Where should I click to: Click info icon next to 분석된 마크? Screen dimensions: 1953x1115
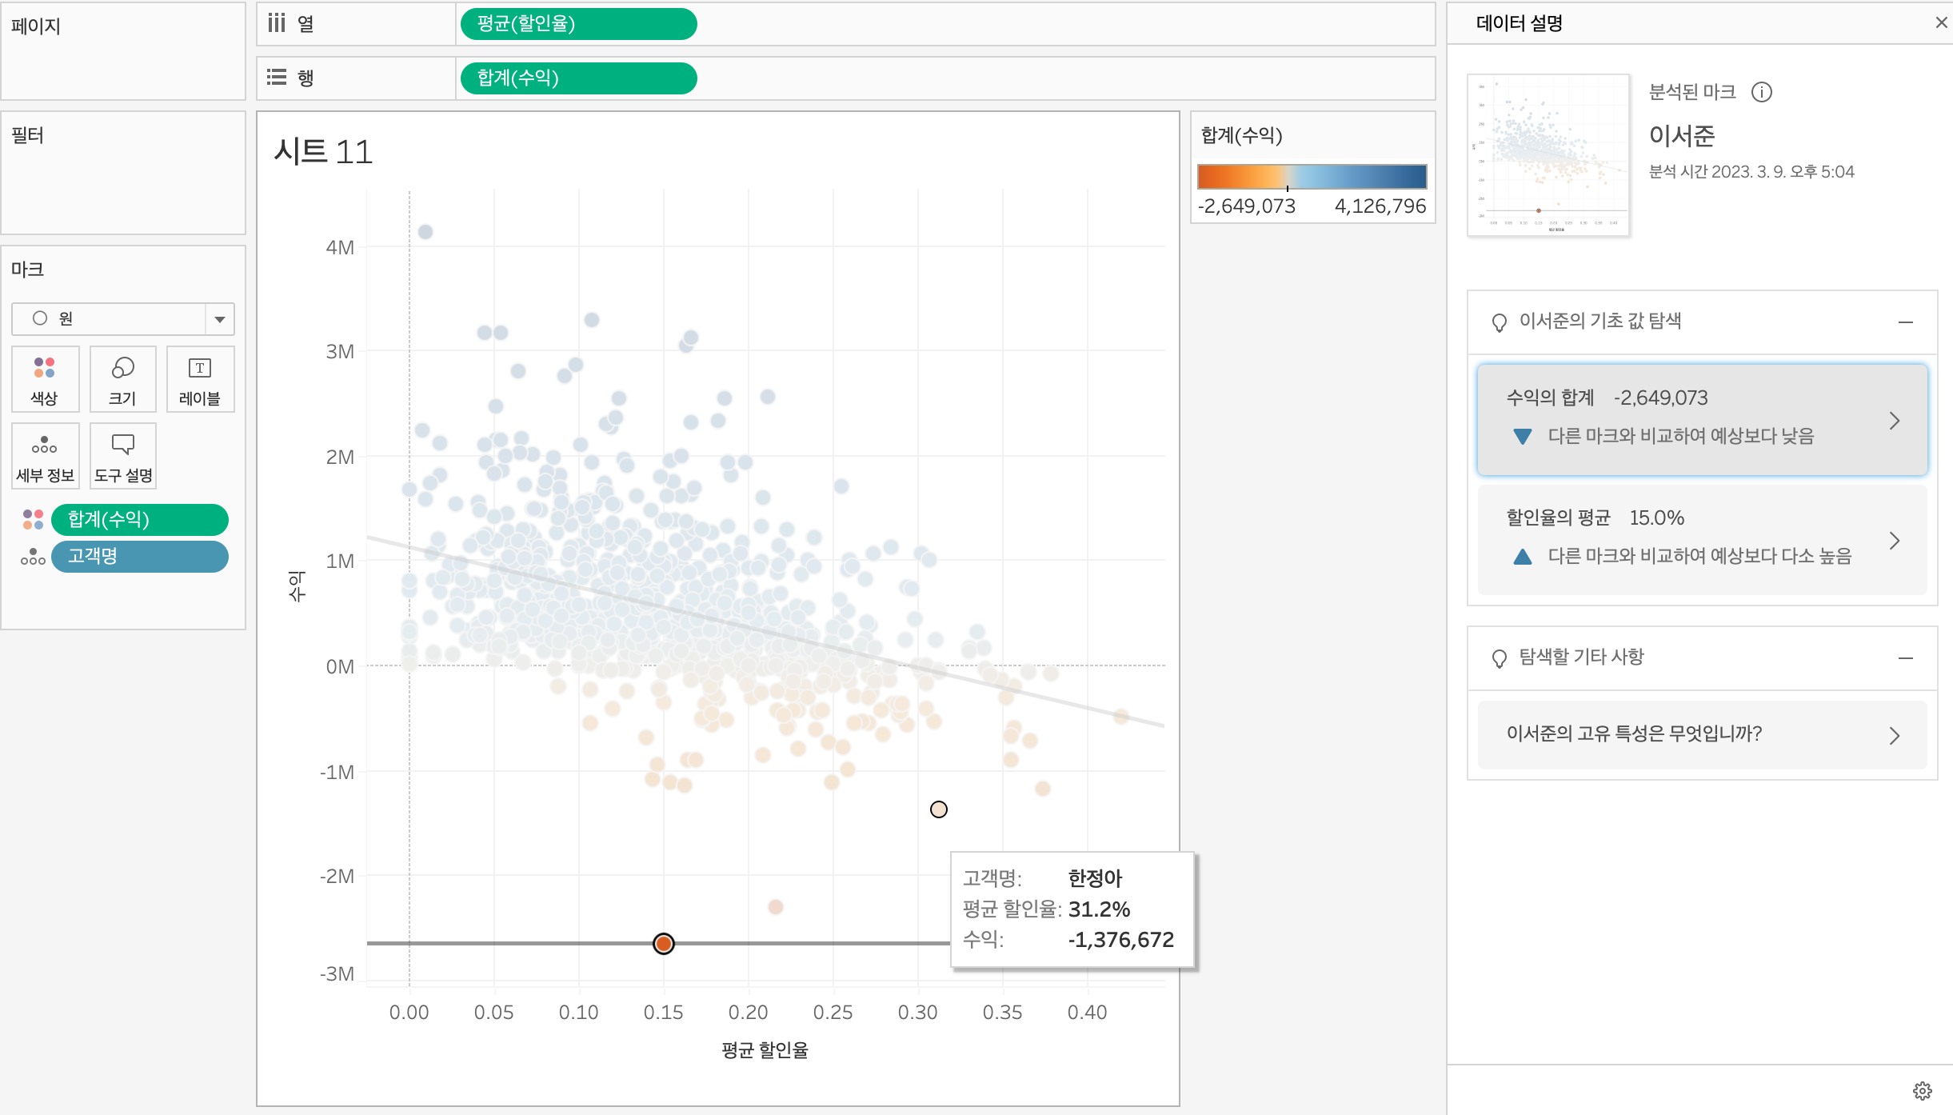1761,92
